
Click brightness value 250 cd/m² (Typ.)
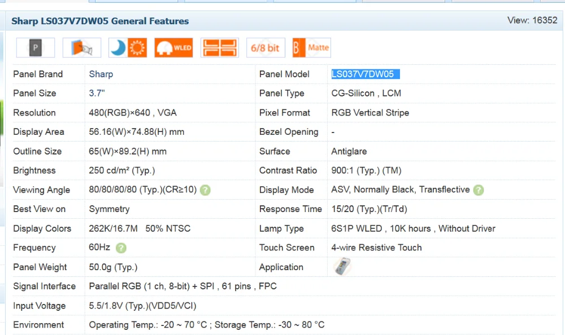tap(122, 170)
